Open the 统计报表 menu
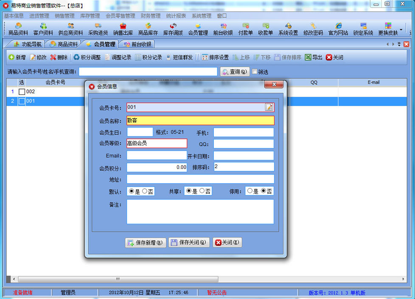The width and height of the screenshot is (415, 299). point(176,16)
